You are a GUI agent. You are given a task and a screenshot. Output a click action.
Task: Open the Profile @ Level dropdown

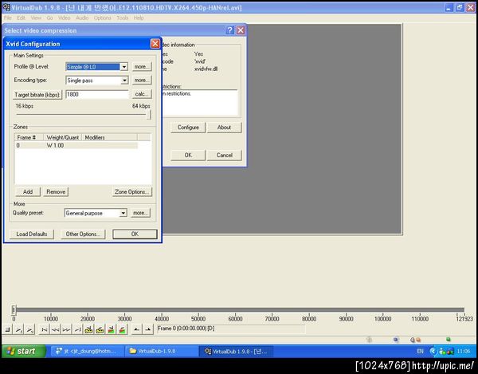(123, 67)
